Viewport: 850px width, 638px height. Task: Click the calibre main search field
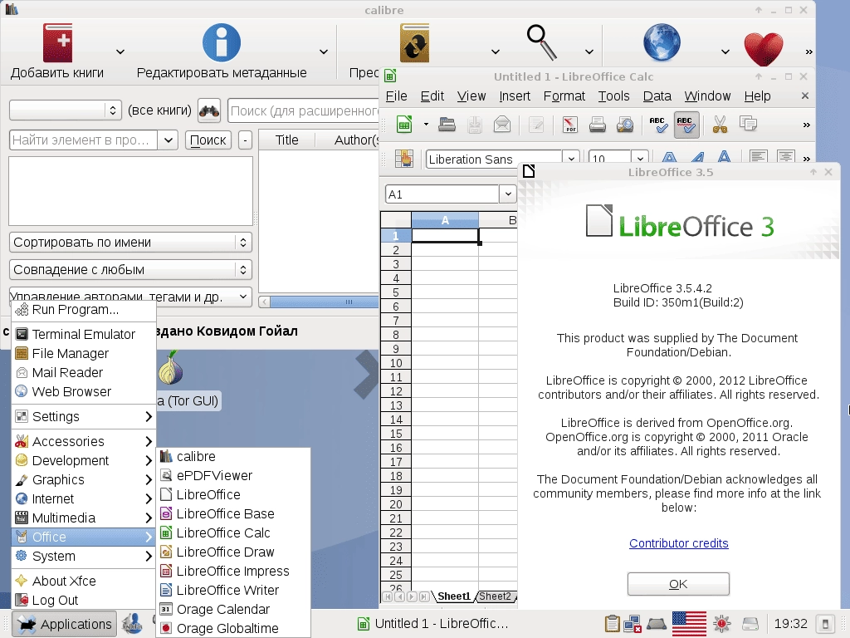304,110
